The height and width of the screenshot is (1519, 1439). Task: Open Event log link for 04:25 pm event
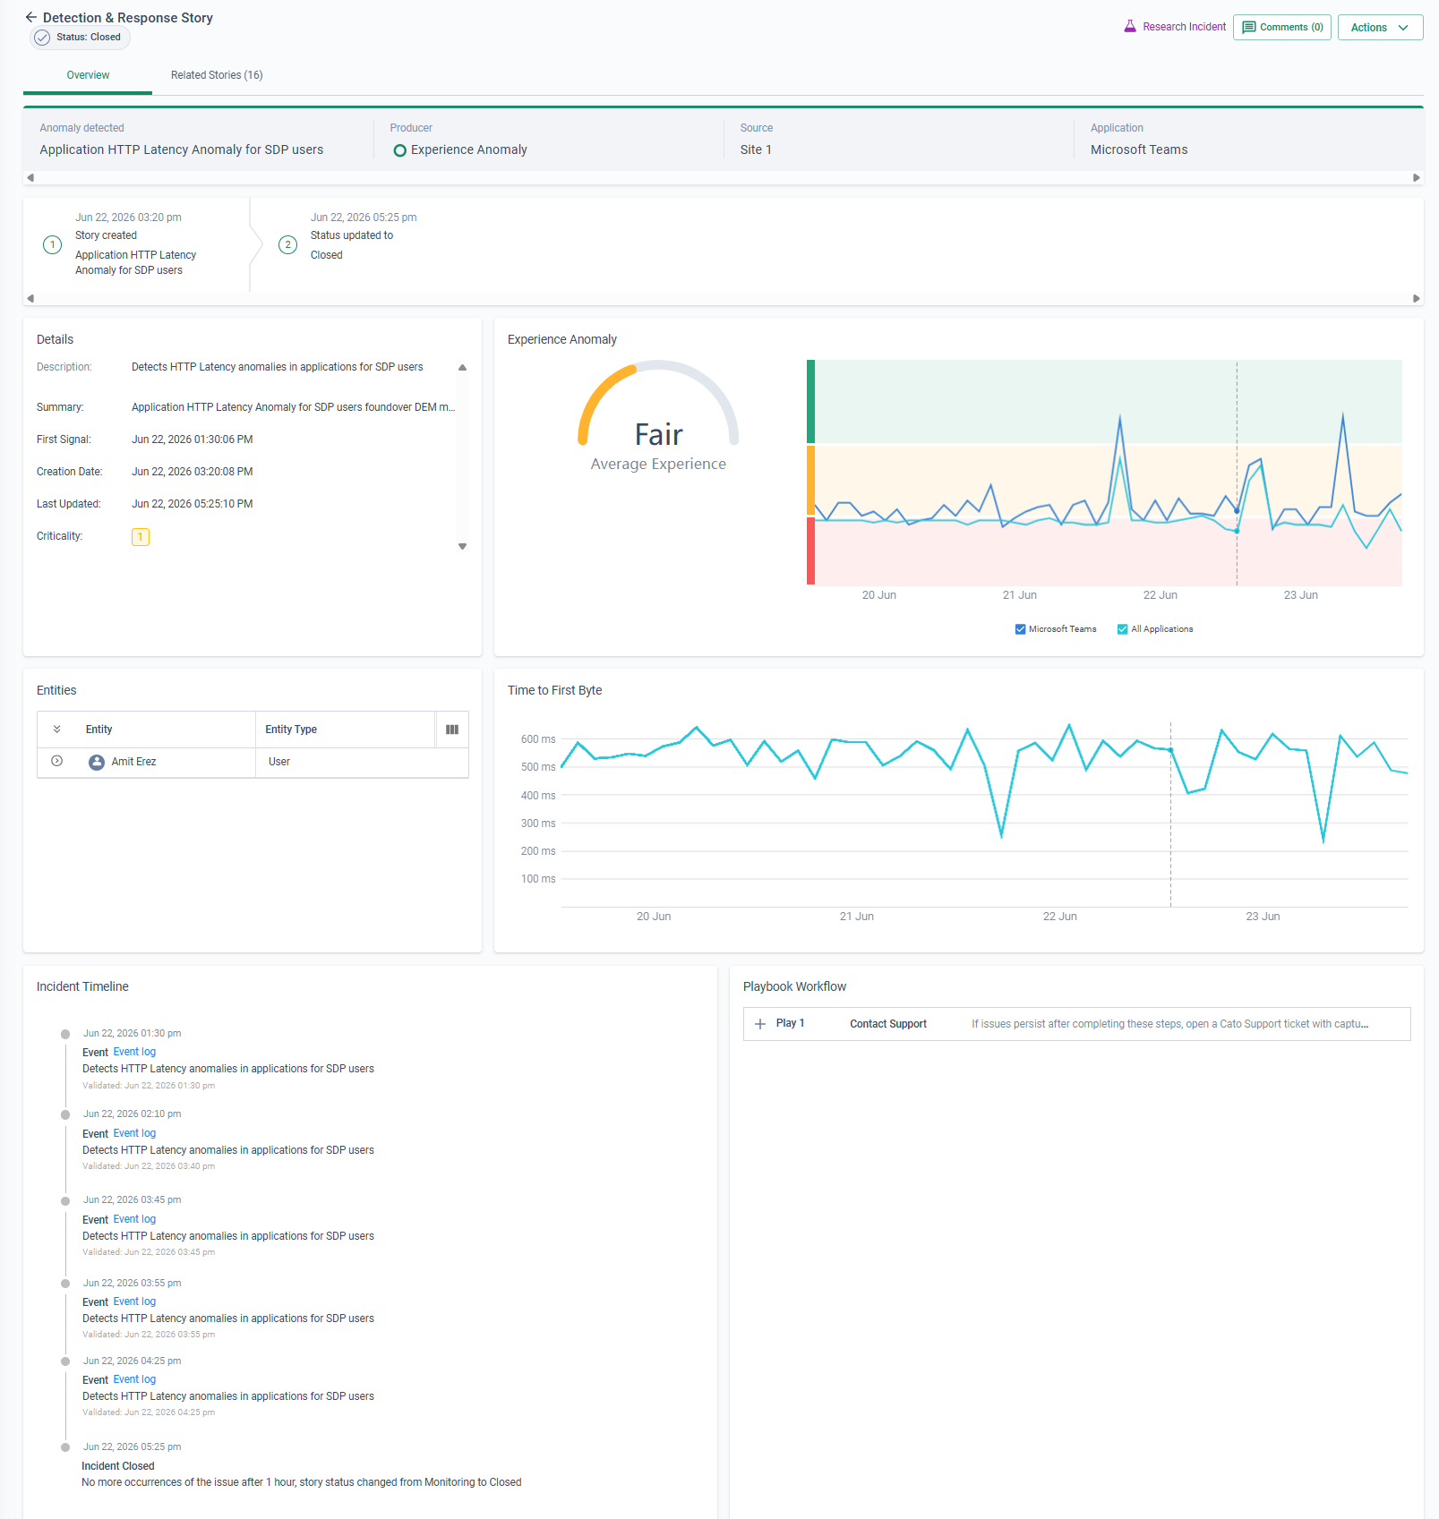(134, 1379)
